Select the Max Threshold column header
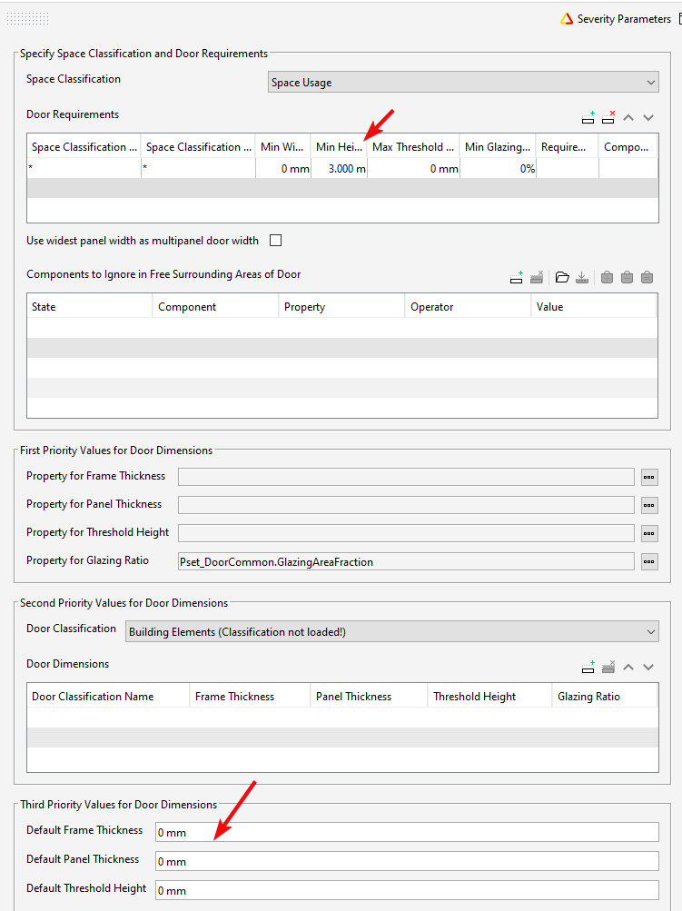This screenshot has height=911, width=682. pos(413,147)
